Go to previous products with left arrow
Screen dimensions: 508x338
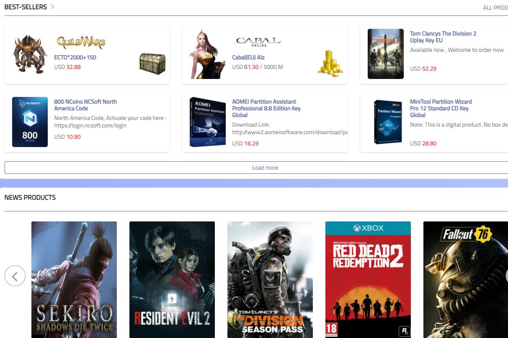pos(15,276)
